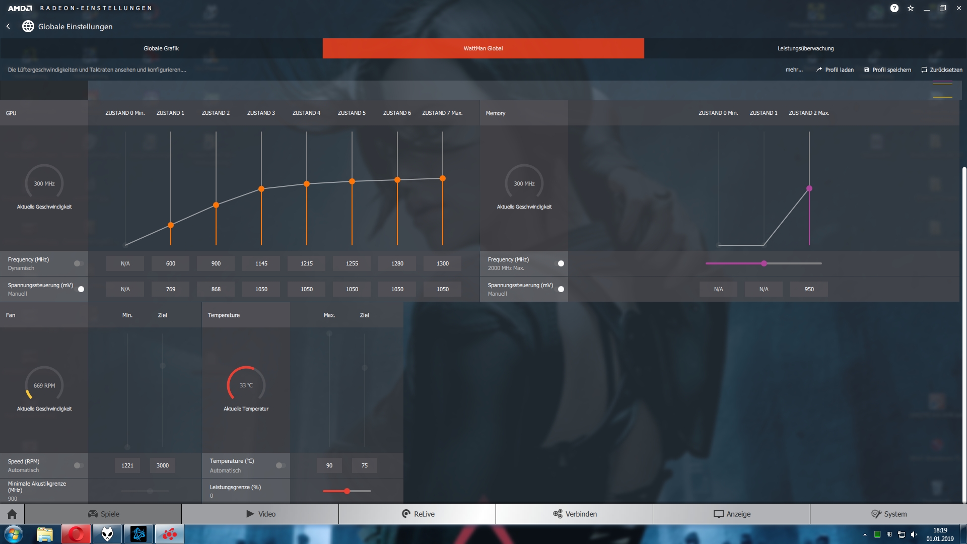
Task: Click the back arrow icon
Action: tap(8, 26)
